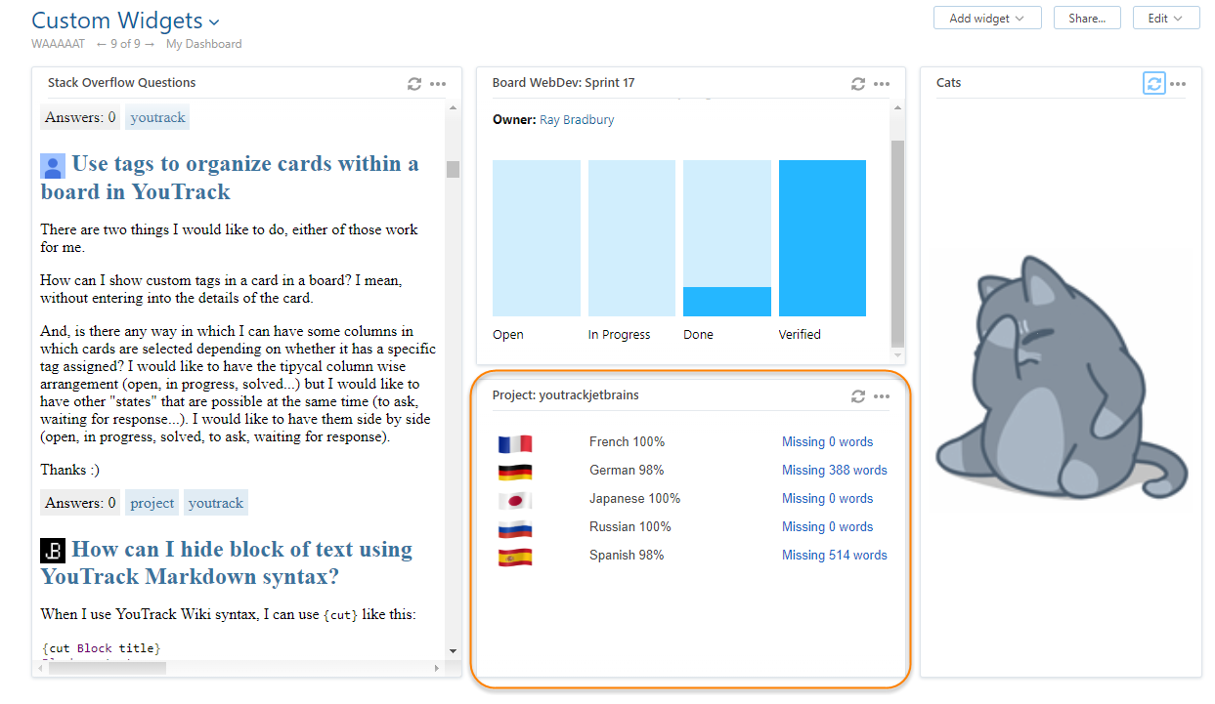Open the Edit dropdown button

coord(1166,18)
